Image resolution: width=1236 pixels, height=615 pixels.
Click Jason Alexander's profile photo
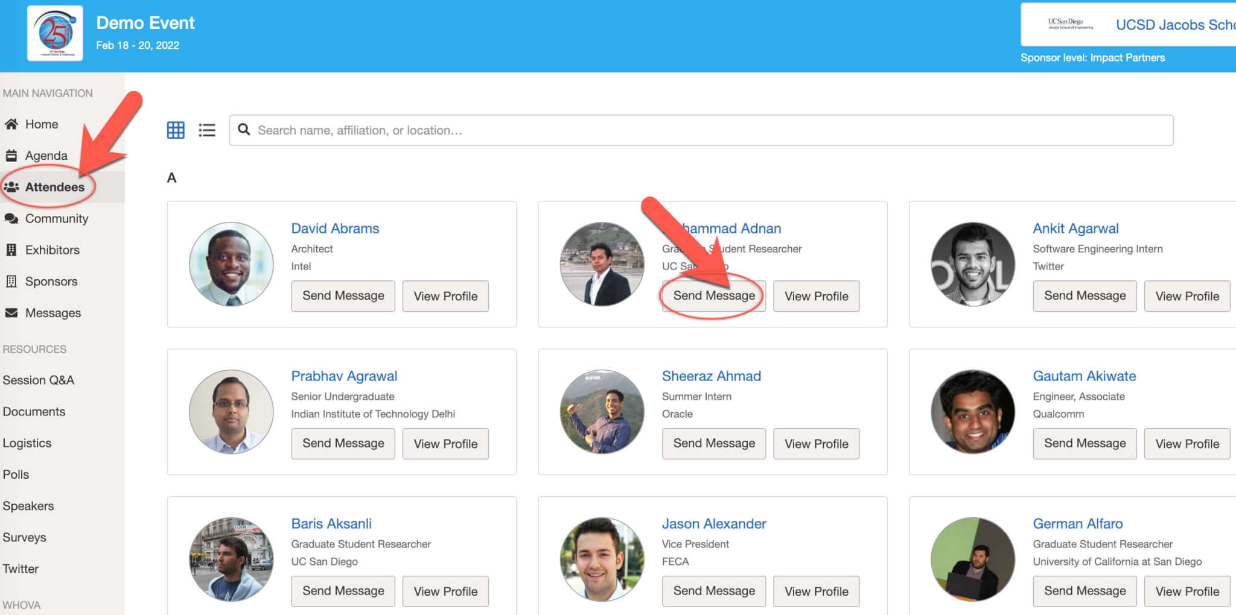[x=602, y=560]
